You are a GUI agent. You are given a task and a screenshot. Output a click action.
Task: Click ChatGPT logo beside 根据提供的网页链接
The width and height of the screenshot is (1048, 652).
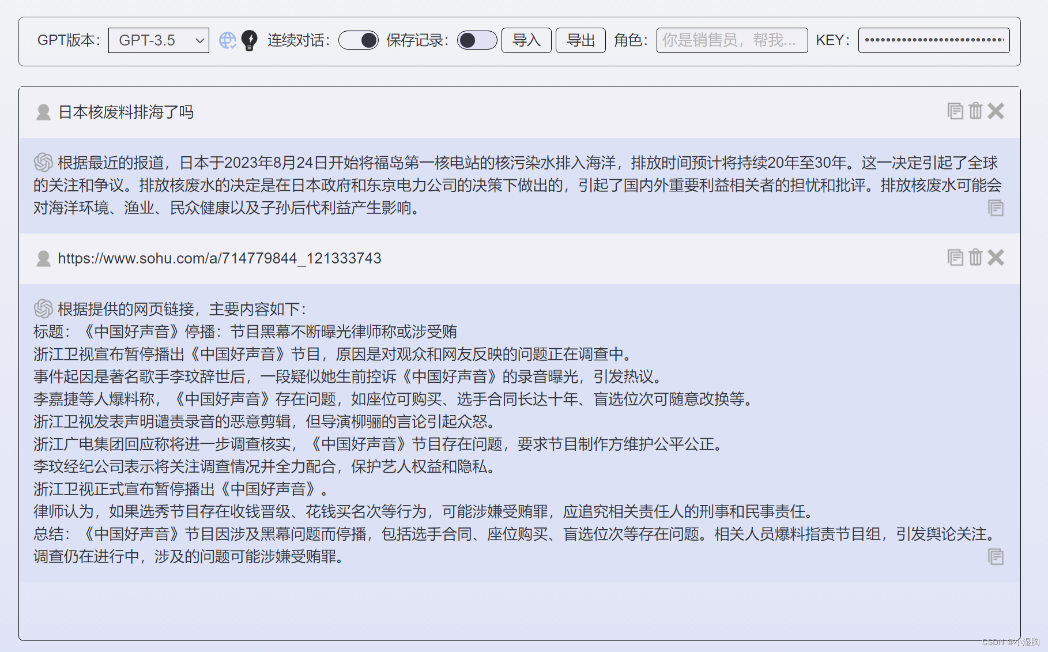coord(43,309)
